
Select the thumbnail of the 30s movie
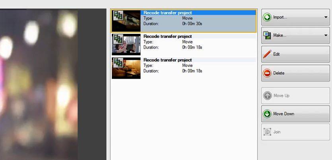126,21
